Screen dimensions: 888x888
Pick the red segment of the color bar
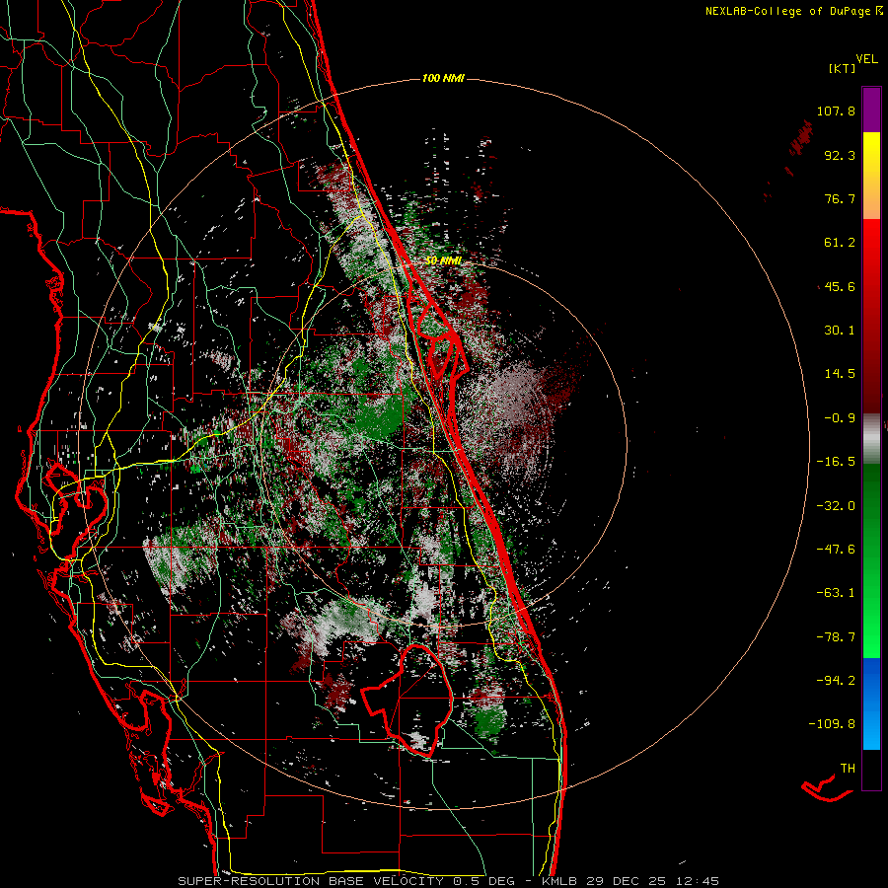tap(871, 316)
